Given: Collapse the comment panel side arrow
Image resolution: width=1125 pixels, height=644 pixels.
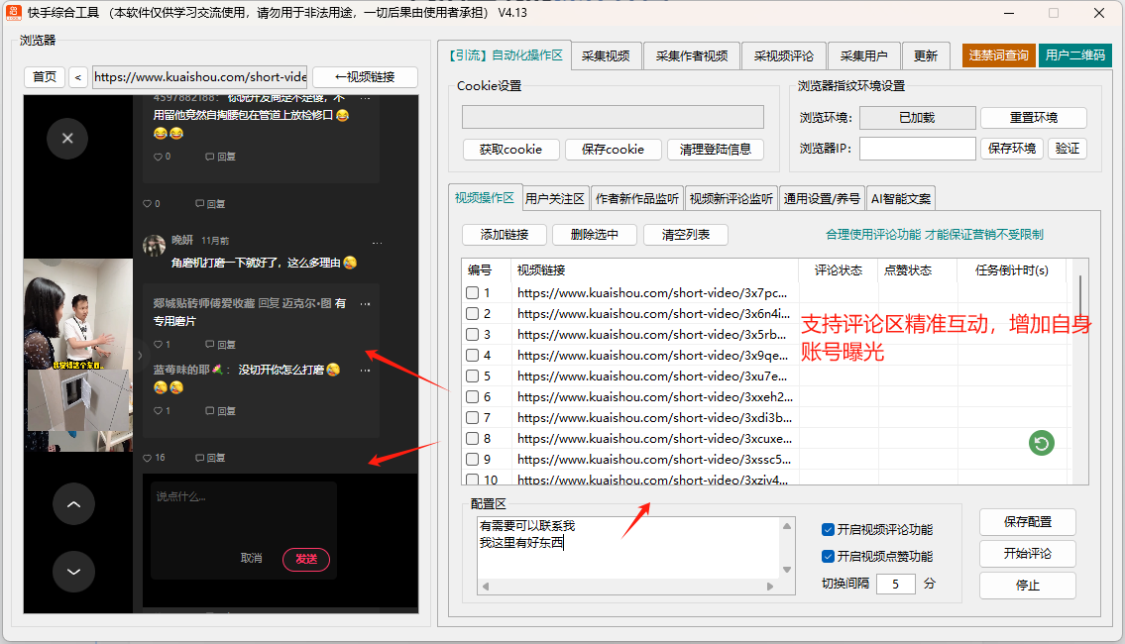Looking at the screenshot, I should pyautogui.click(x=139, y=354).
